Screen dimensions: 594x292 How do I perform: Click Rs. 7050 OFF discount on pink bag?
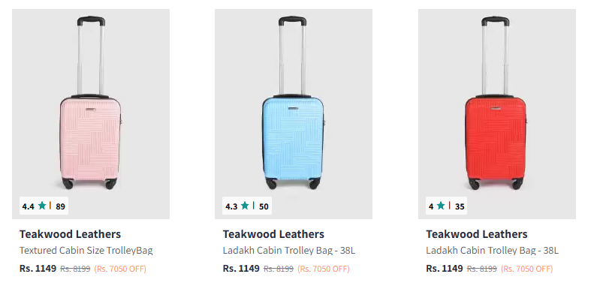pos(120,269)
